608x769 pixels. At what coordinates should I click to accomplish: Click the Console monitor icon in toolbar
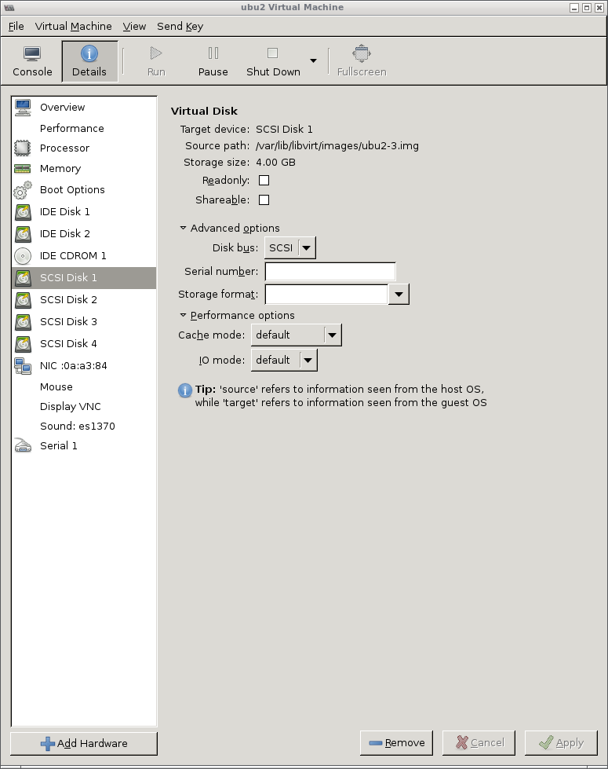[x=32, y=54]
